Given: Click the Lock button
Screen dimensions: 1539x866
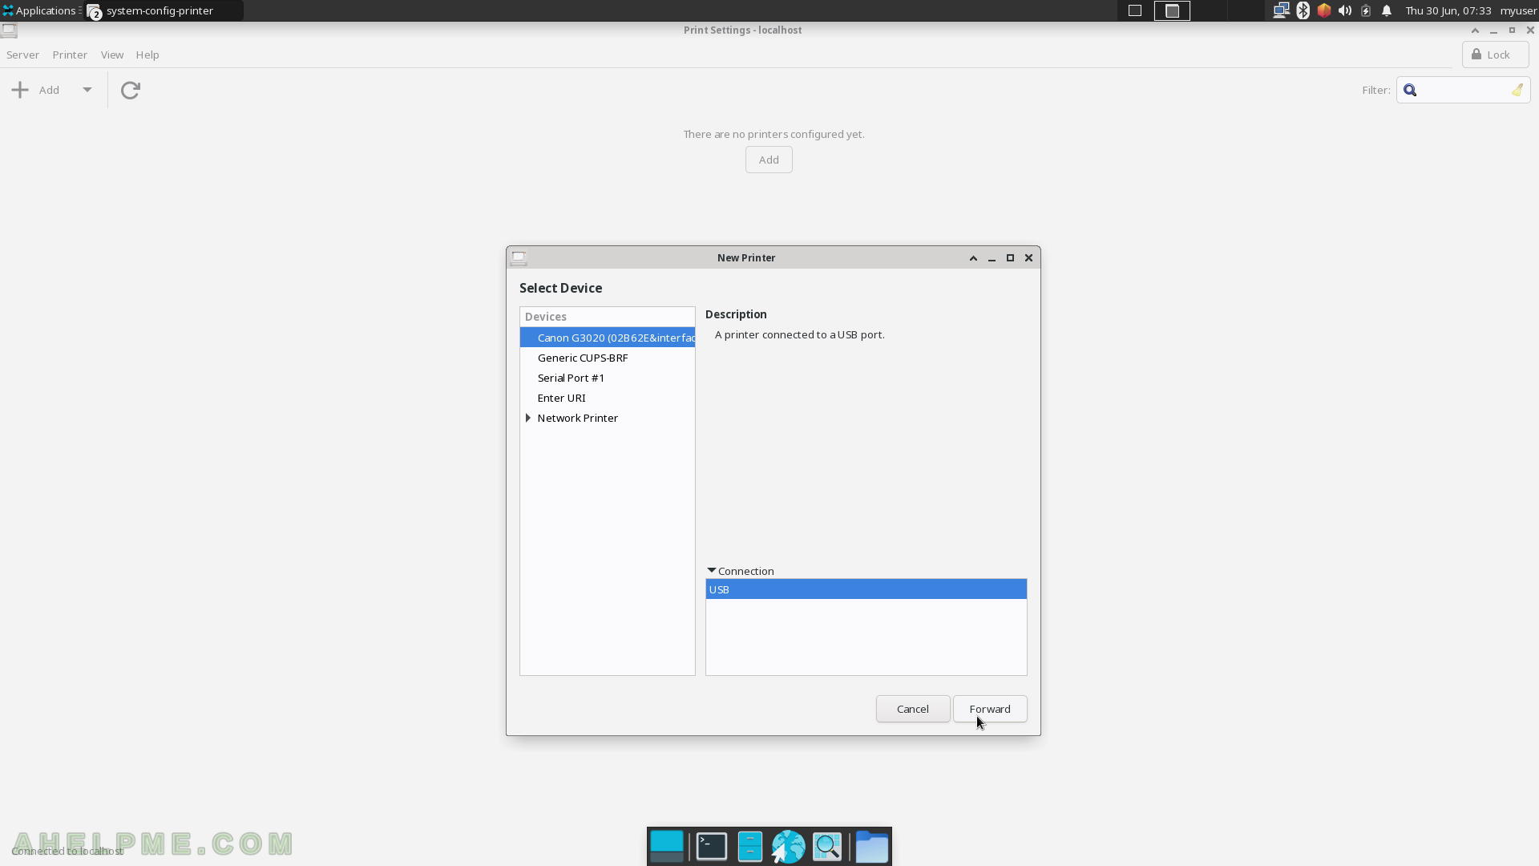Looking at the screenshot, I should [x=1495, y=55].
